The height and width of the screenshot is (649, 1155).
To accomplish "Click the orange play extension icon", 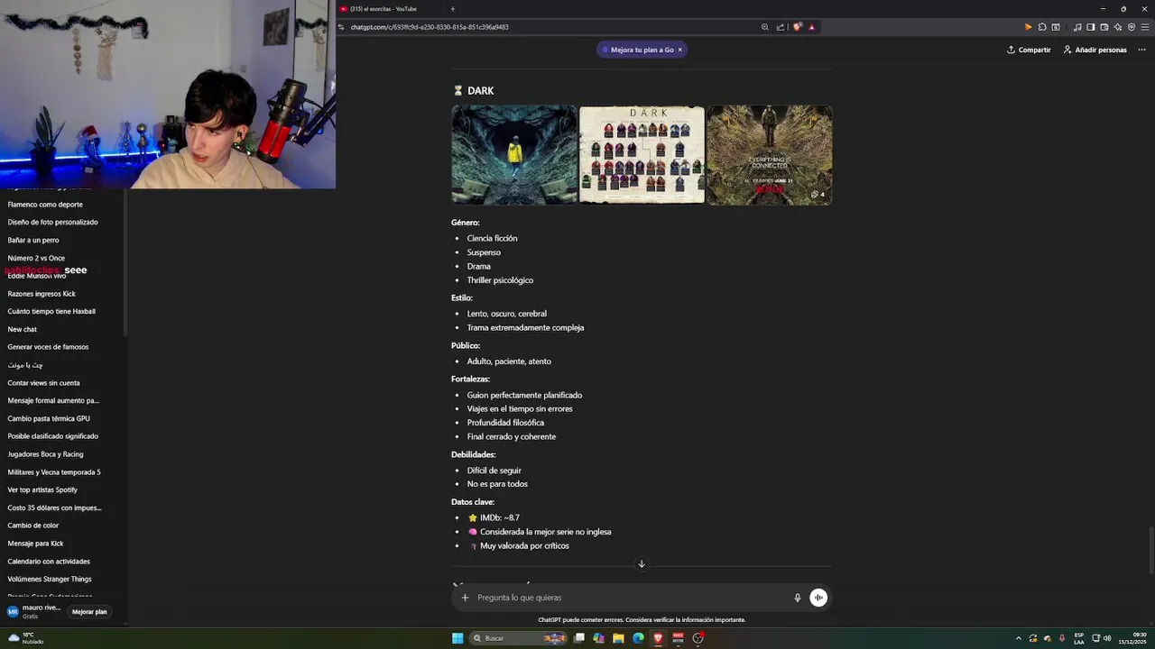I will point(1028,27).
